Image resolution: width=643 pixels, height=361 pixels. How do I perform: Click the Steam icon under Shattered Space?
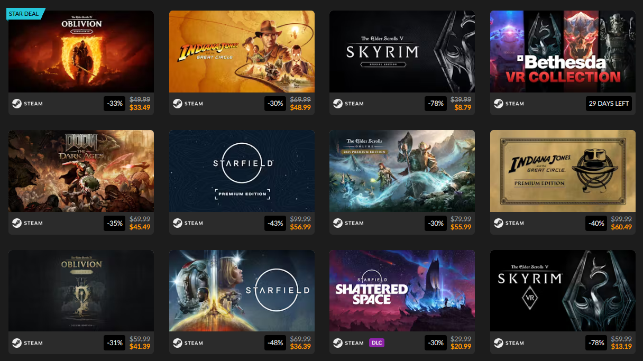pos(338,343)
